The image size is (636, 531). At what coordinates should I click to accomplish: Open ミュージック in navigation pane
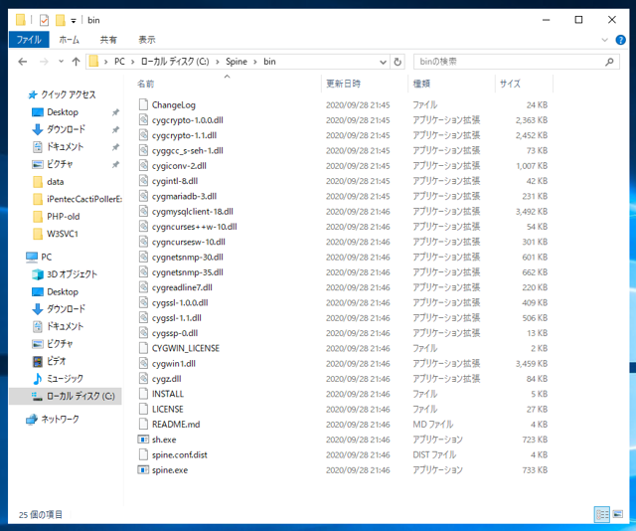(x=65, y=379)
